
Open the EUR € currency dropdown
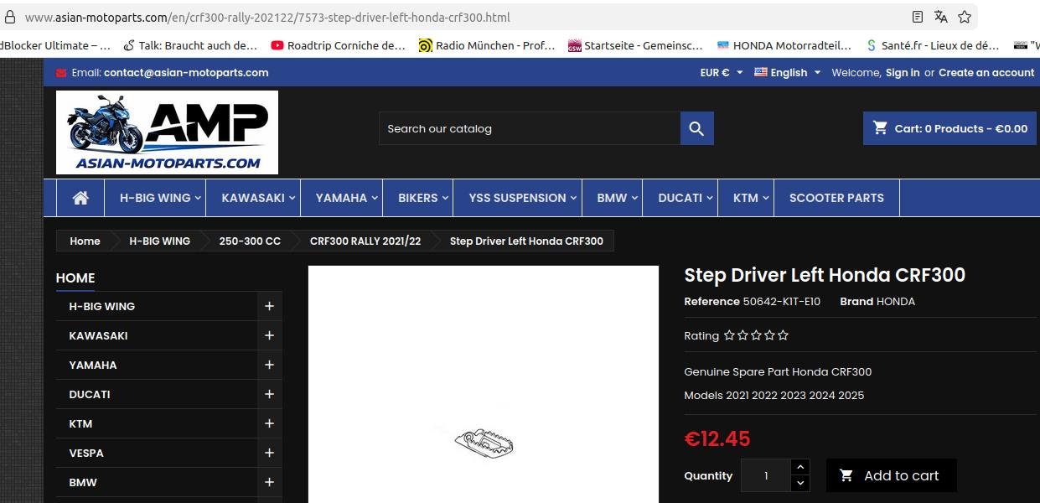(x=721, y=73)
